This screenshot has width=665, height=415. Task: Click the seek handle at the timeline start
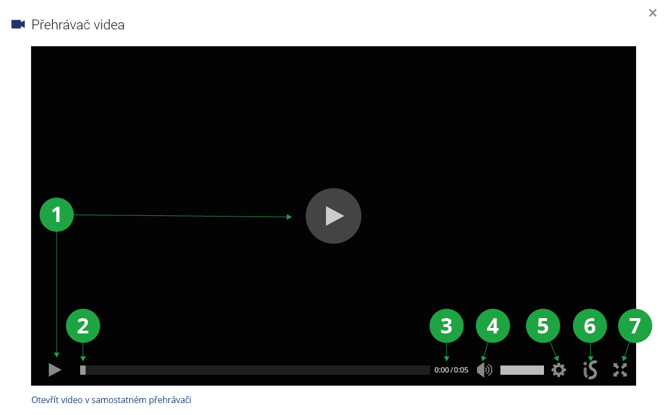[83, 370]
